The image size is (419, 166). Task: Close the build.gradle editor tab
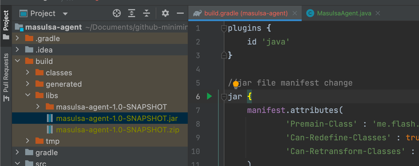click(295, 13)
